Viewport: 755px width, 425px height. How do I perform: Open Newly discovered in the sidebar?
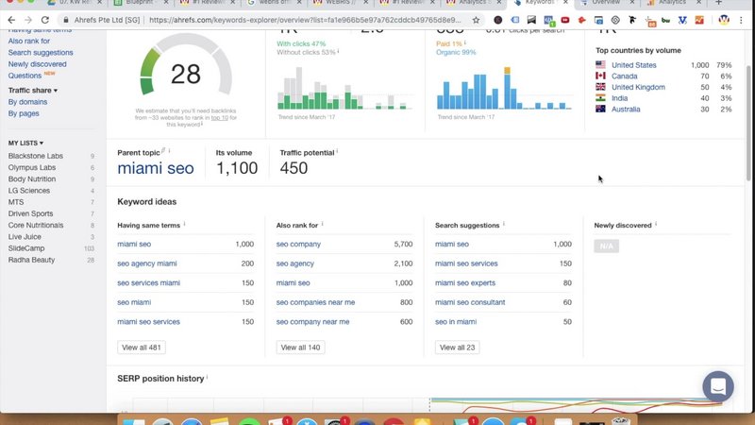[37, 64]
